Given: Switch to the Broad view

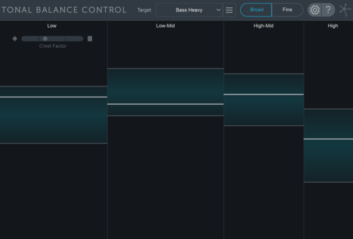Looking at the screenshot, I should tap(256, 10).
